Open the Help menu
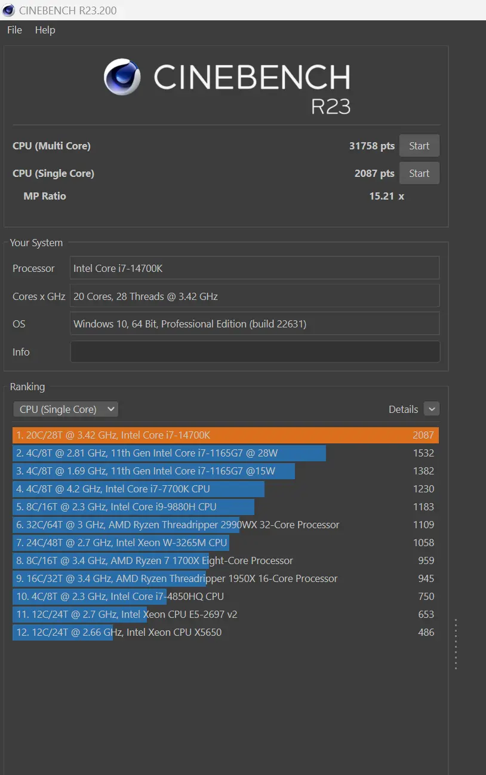 45,30
